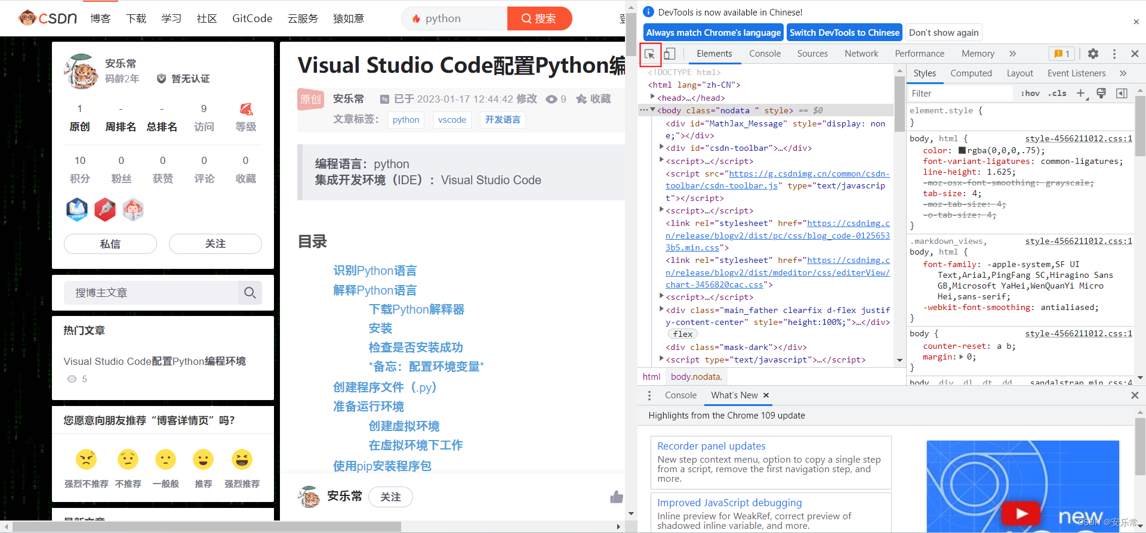Show more Styles pane tabs chevron
The width and height of the screenshot is (1146, 533).
[1123, 73]
